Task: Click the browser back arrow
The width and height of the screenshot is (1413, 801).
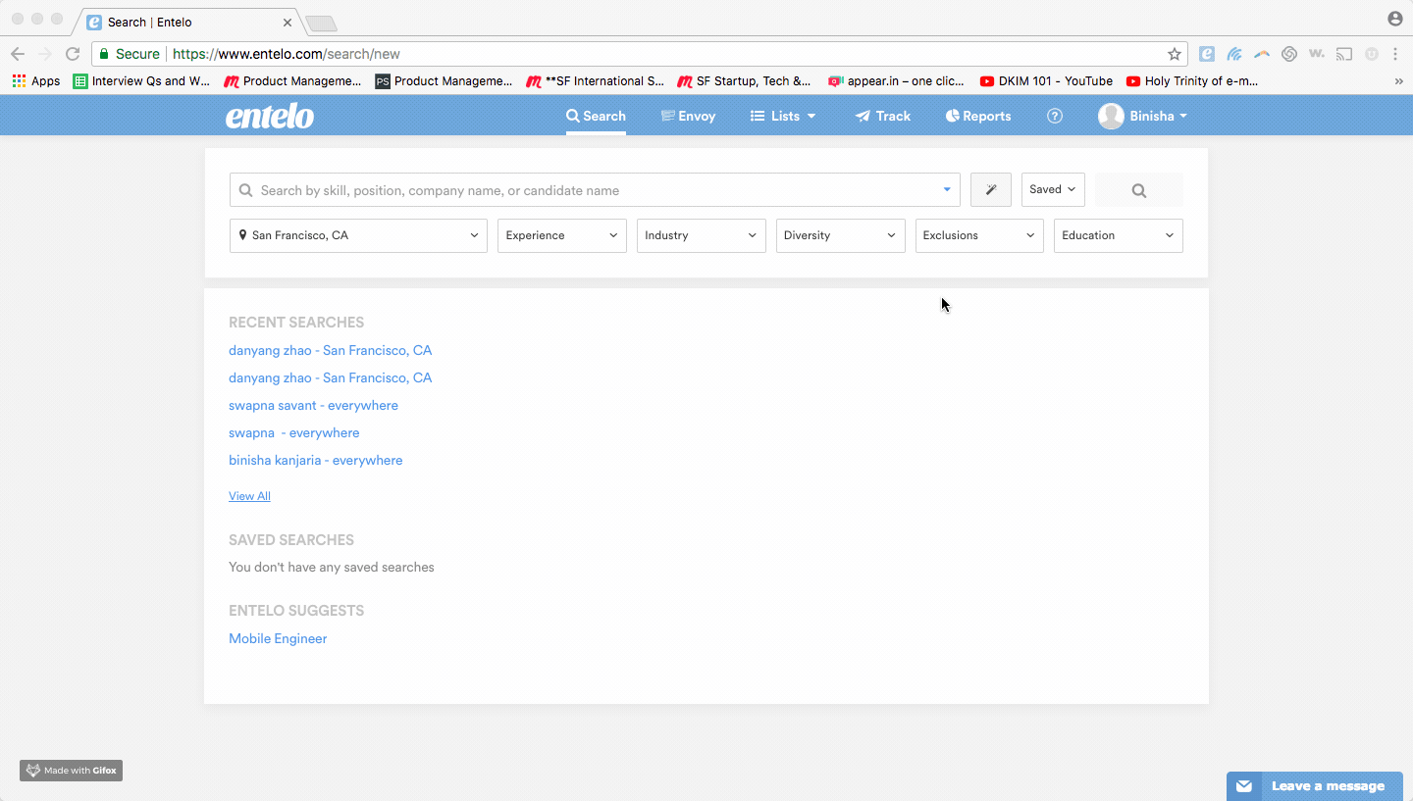Action: [18, 54]
